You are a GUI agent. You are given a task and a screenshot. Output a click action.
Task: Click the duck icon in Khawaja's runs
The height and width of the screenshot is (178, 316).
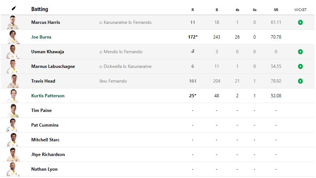click(193, 51)
